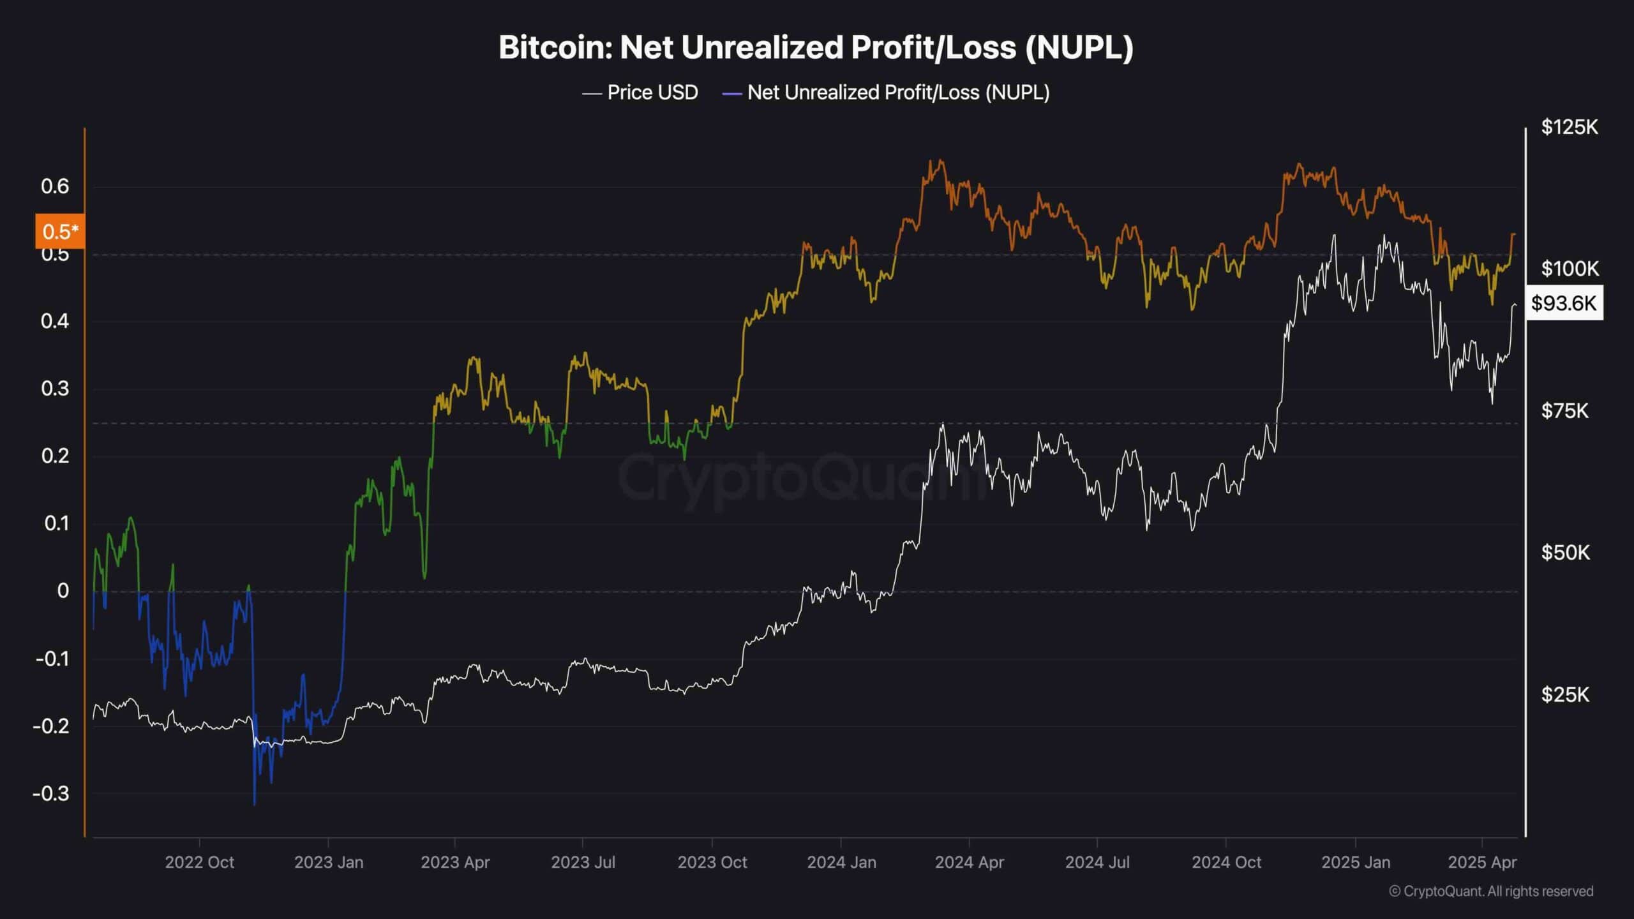Click the $100K price axis label
Screen dimensions: 1634x919
click(x=1570, y=269)
